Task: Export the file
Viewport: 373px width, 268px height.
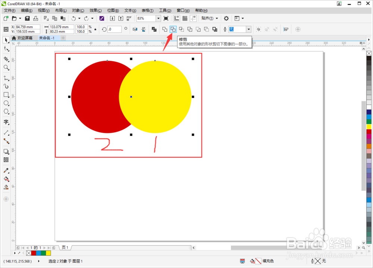Action: [x=121, y=18]
